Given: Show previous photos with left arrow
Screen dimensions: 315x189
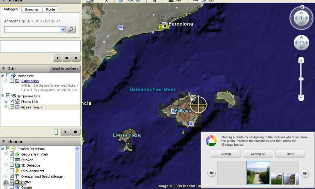Looking at the screenshot, I should [x=212, y=173].
